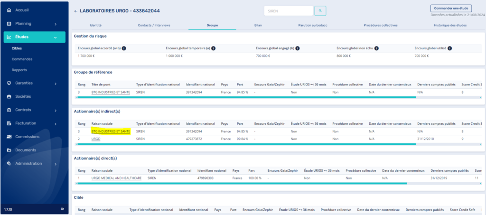Open the Contacts / Interviews tab
The width and height of the screenshot is (486, 215).
pos(154,25)
